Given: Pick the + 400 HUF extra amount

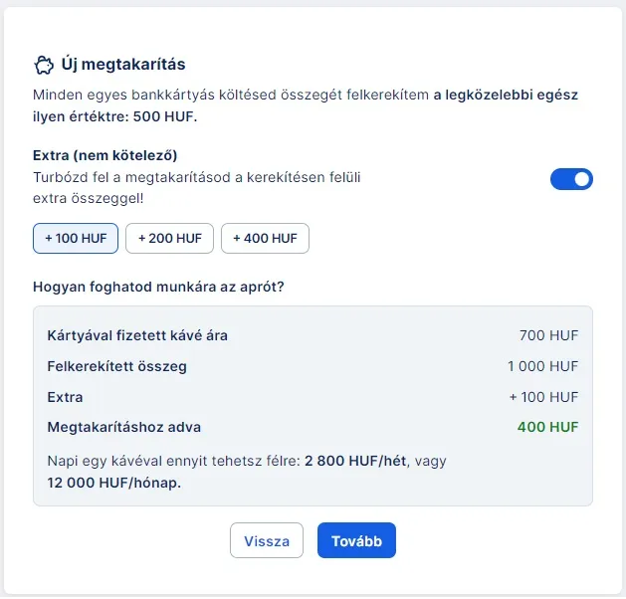Looking at the screenshot, I should pyautogui.click(x=265, y=239).
